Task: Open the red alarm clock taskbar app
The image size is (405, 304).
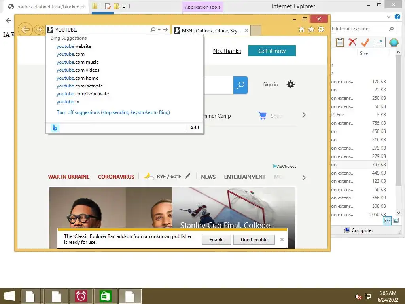Action: [x=81, y=296]
